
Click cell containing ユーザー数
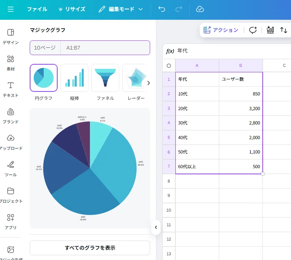tap(241, 79)
